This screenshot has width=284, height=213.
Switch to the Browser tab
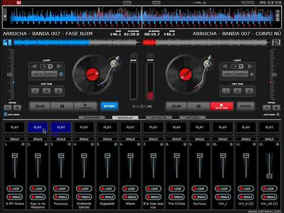(x=92, y=118)
